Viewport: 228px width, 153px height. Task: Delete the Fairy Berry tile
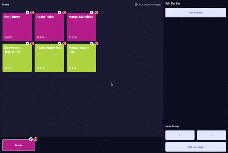(x=32, y=12)
